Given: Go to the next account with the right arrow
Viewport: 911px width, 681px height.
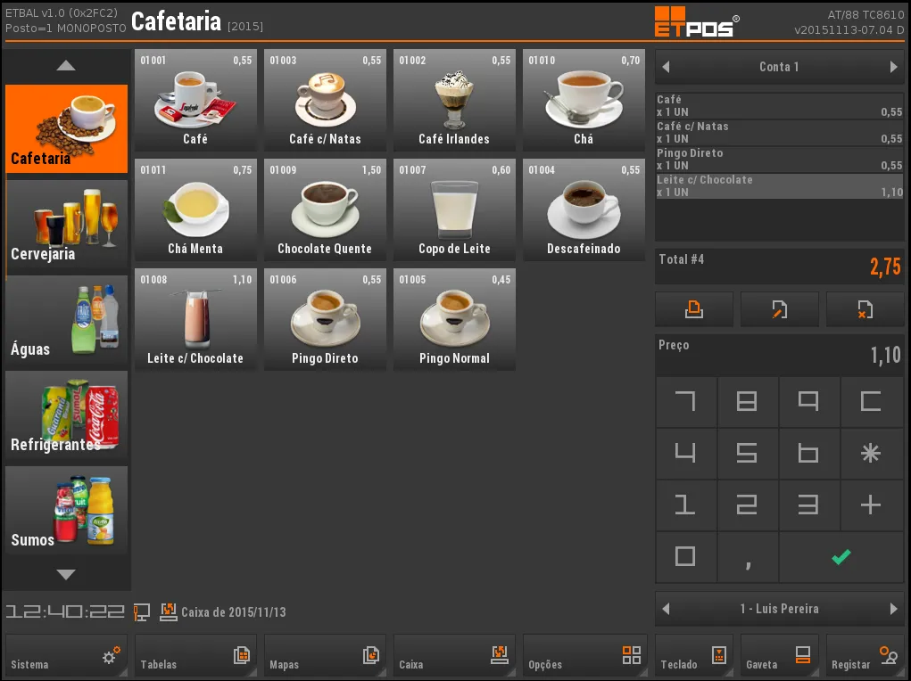Looking at the screenshot, I should coord(893,67).
